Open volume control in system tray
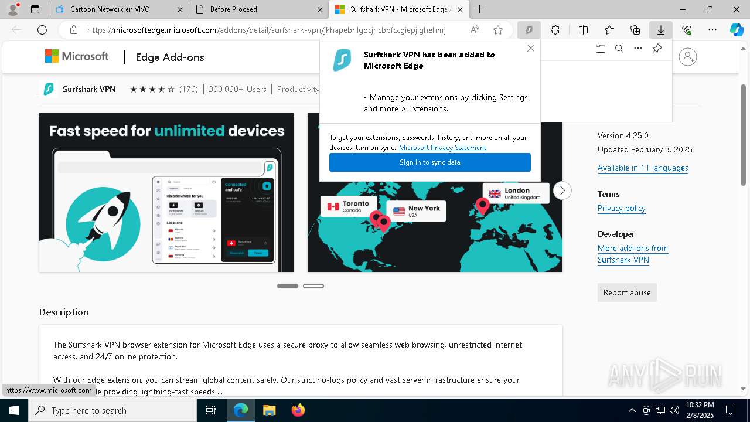Image resolution: width=750 pixels, height=422 pixels. (674, 410)
